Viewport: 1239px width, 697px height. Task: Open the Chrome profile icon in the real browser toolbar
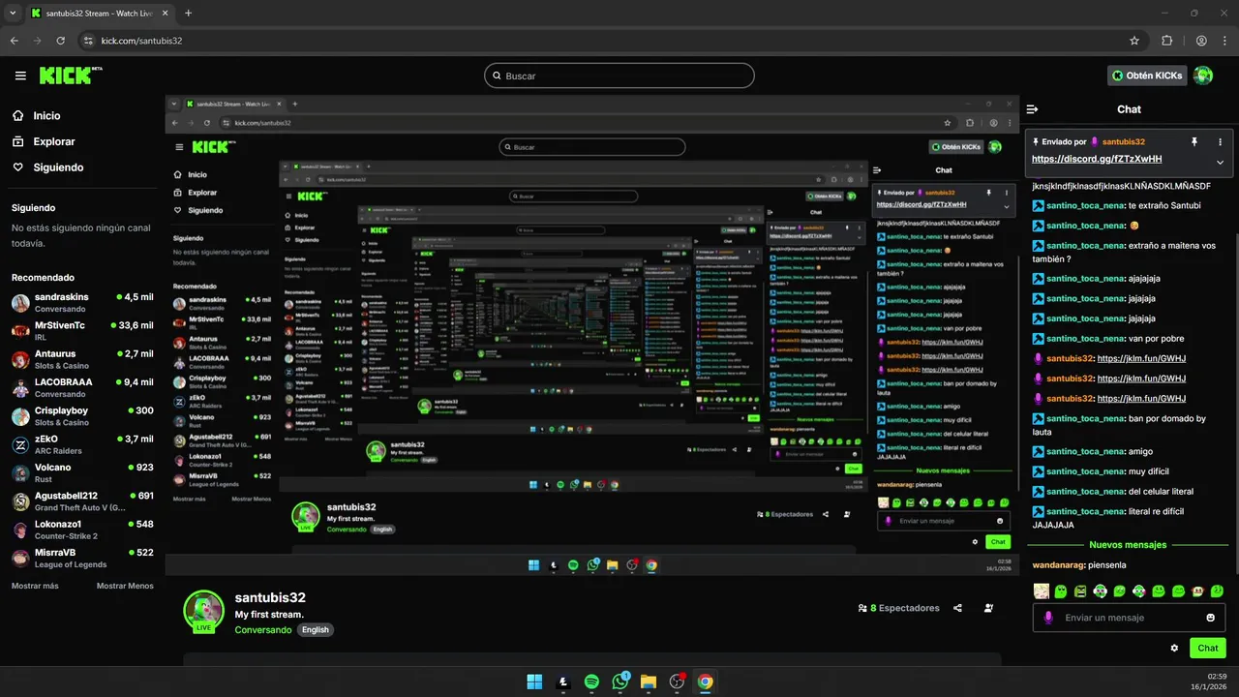point(1201,41)
